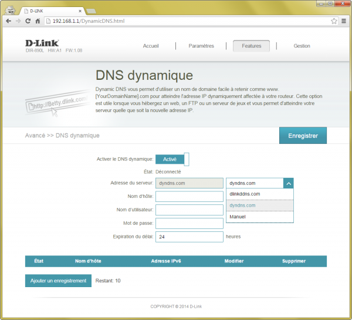Viewport: 352px width, 320px height.
Task: Click the browser back arrow icon
Action: click(x=8, y=21)
